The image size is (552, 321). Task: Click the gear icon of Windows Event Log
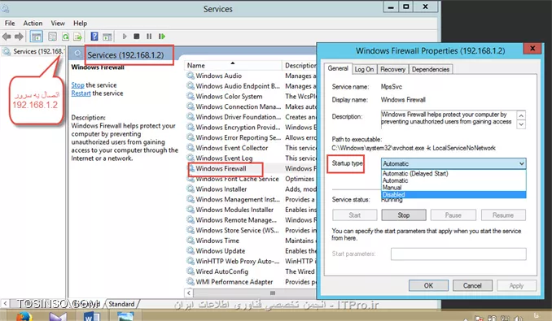191,158
